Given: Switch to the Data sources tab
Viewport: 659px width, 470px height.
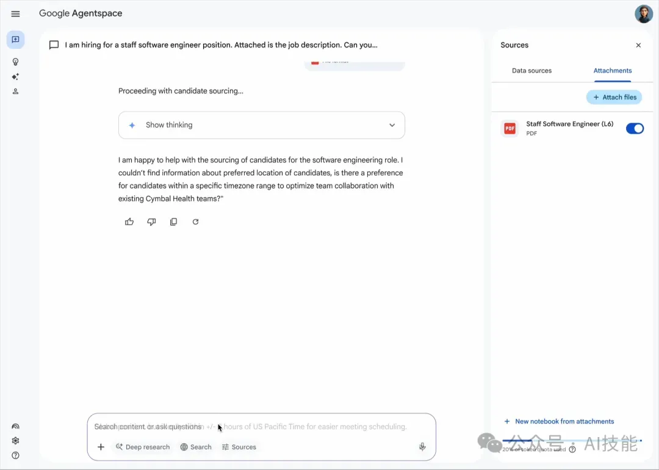Looking at the screenshot, I should point(531,71).
